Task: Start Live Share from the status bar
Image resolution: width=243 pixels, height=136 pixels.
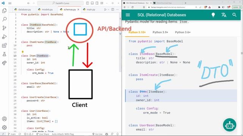Action: (x=43, y=134)
